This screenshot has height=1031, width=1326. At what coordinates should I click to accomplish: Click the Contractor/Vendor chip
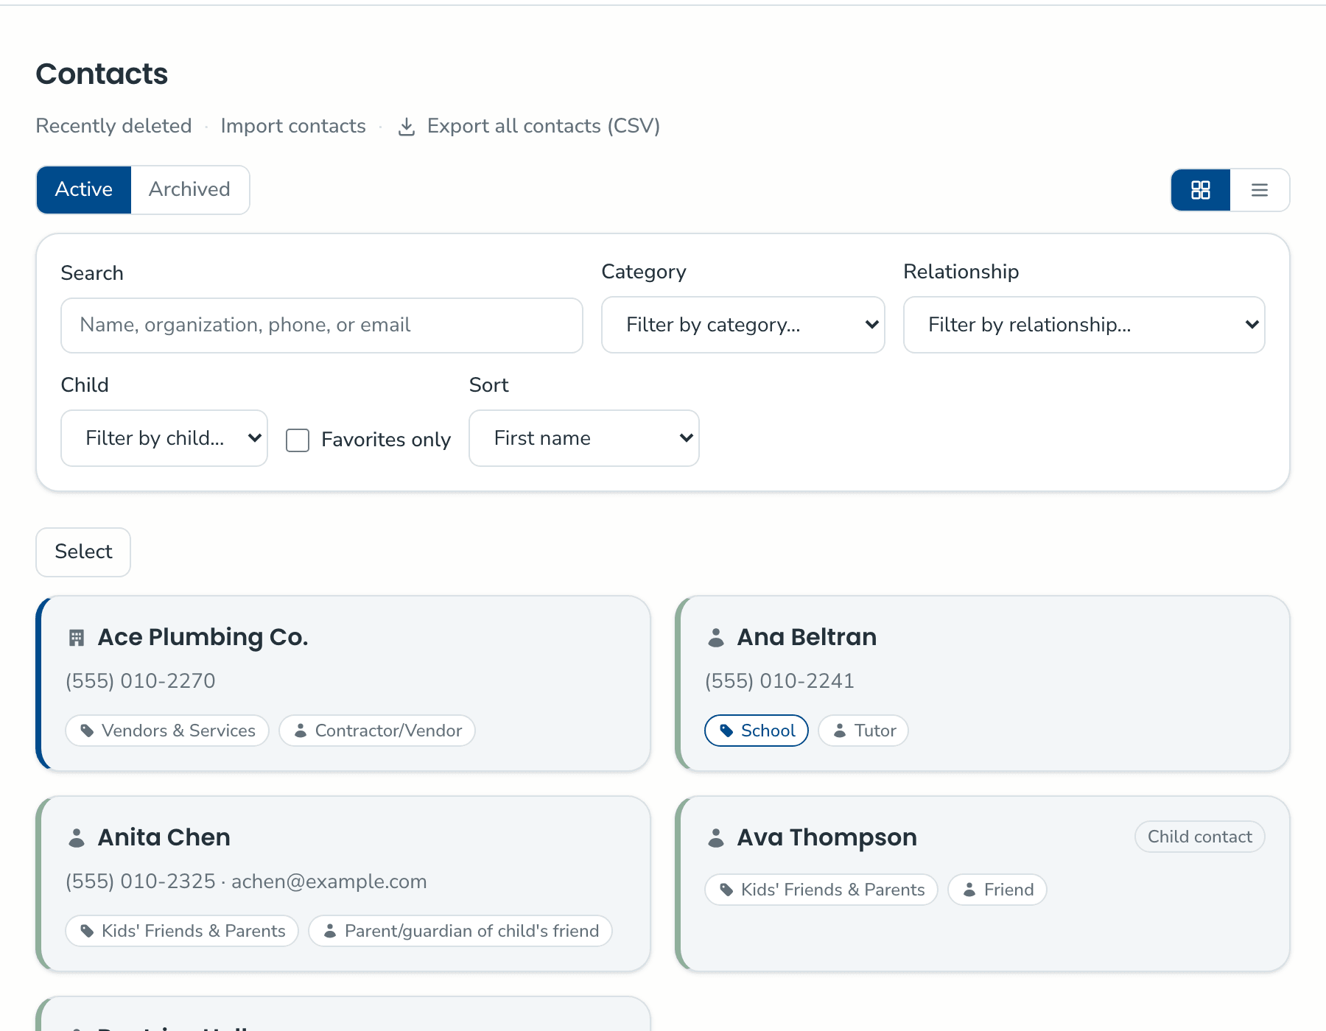click(377, 731)
